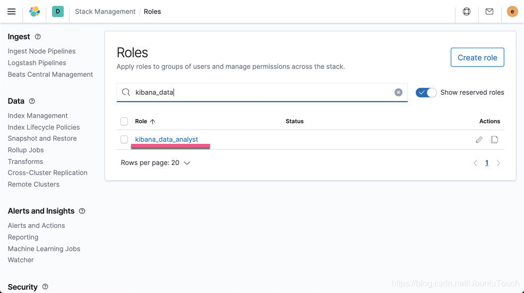Open Alerts and Actions

[x=36, y=226]
